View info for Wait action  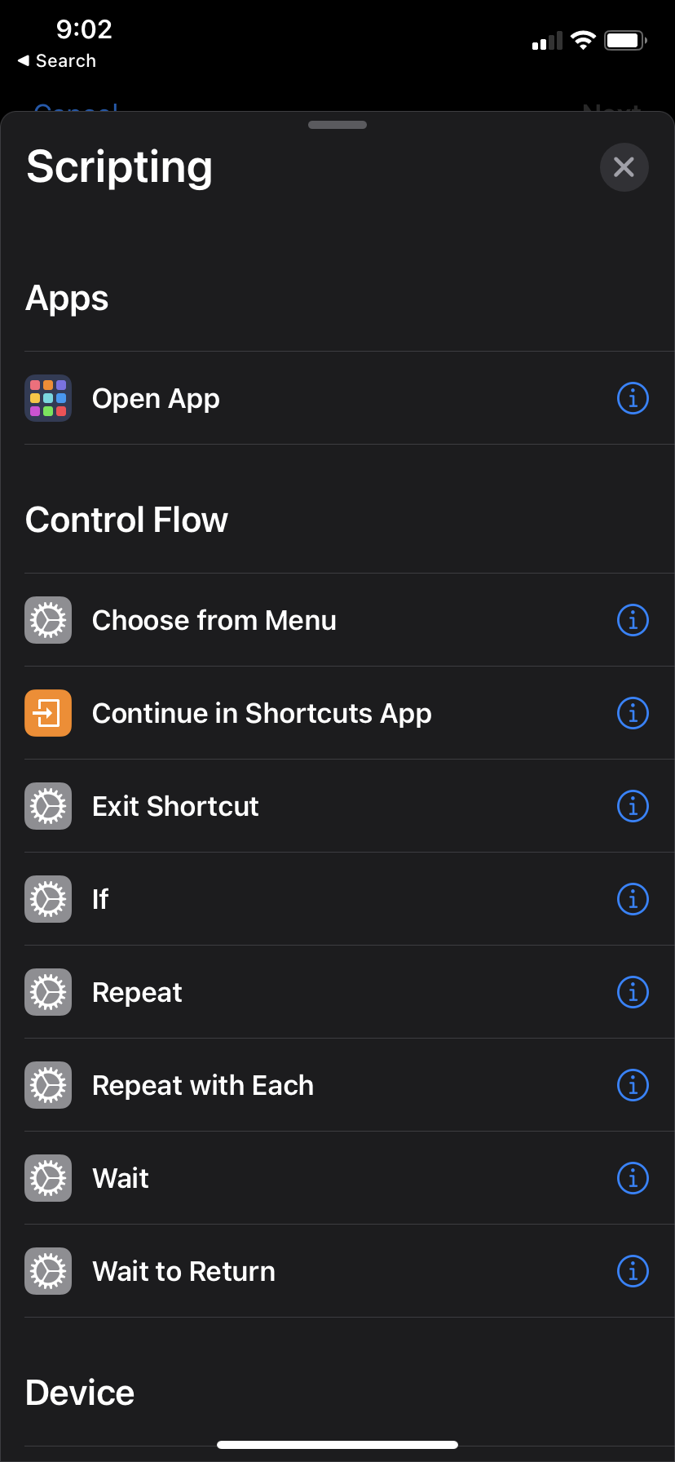[633, 1178]
